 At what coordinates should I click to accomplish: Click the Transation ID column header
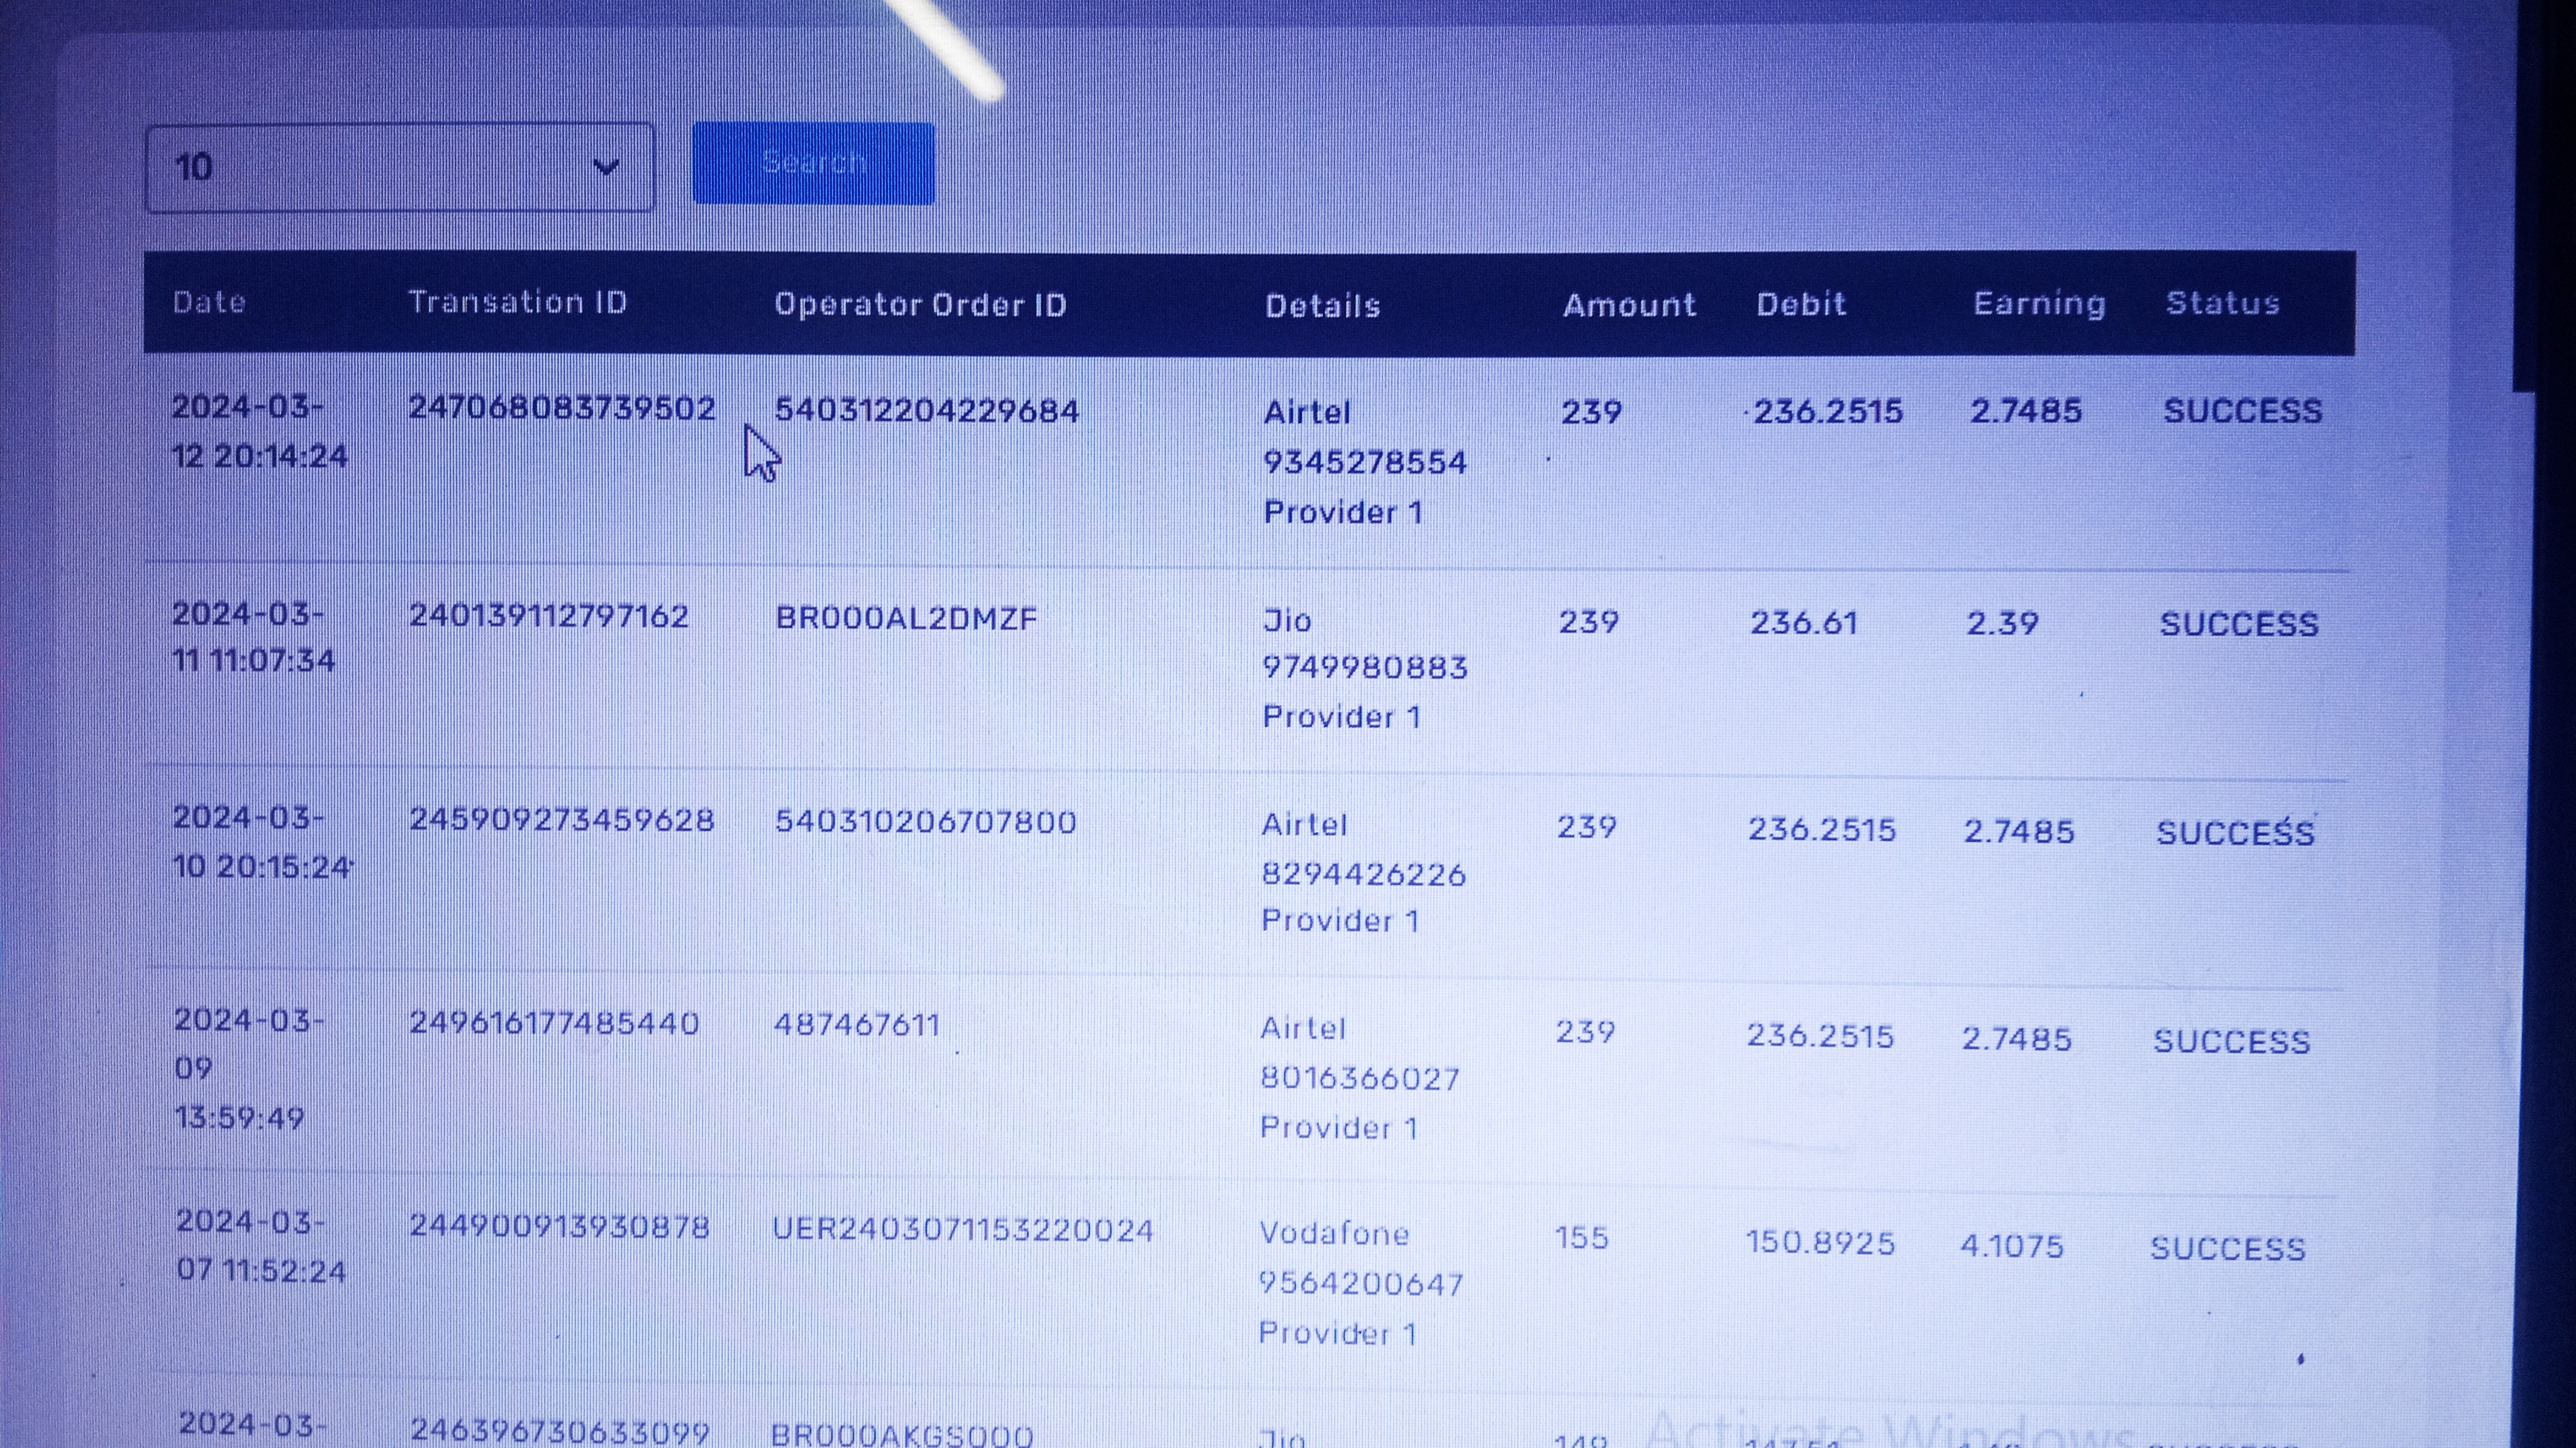tap(517, 303)
